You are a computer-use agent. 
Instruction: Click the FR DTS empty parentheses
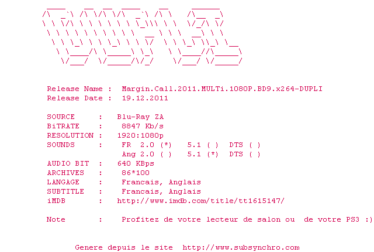coord(255,145)
